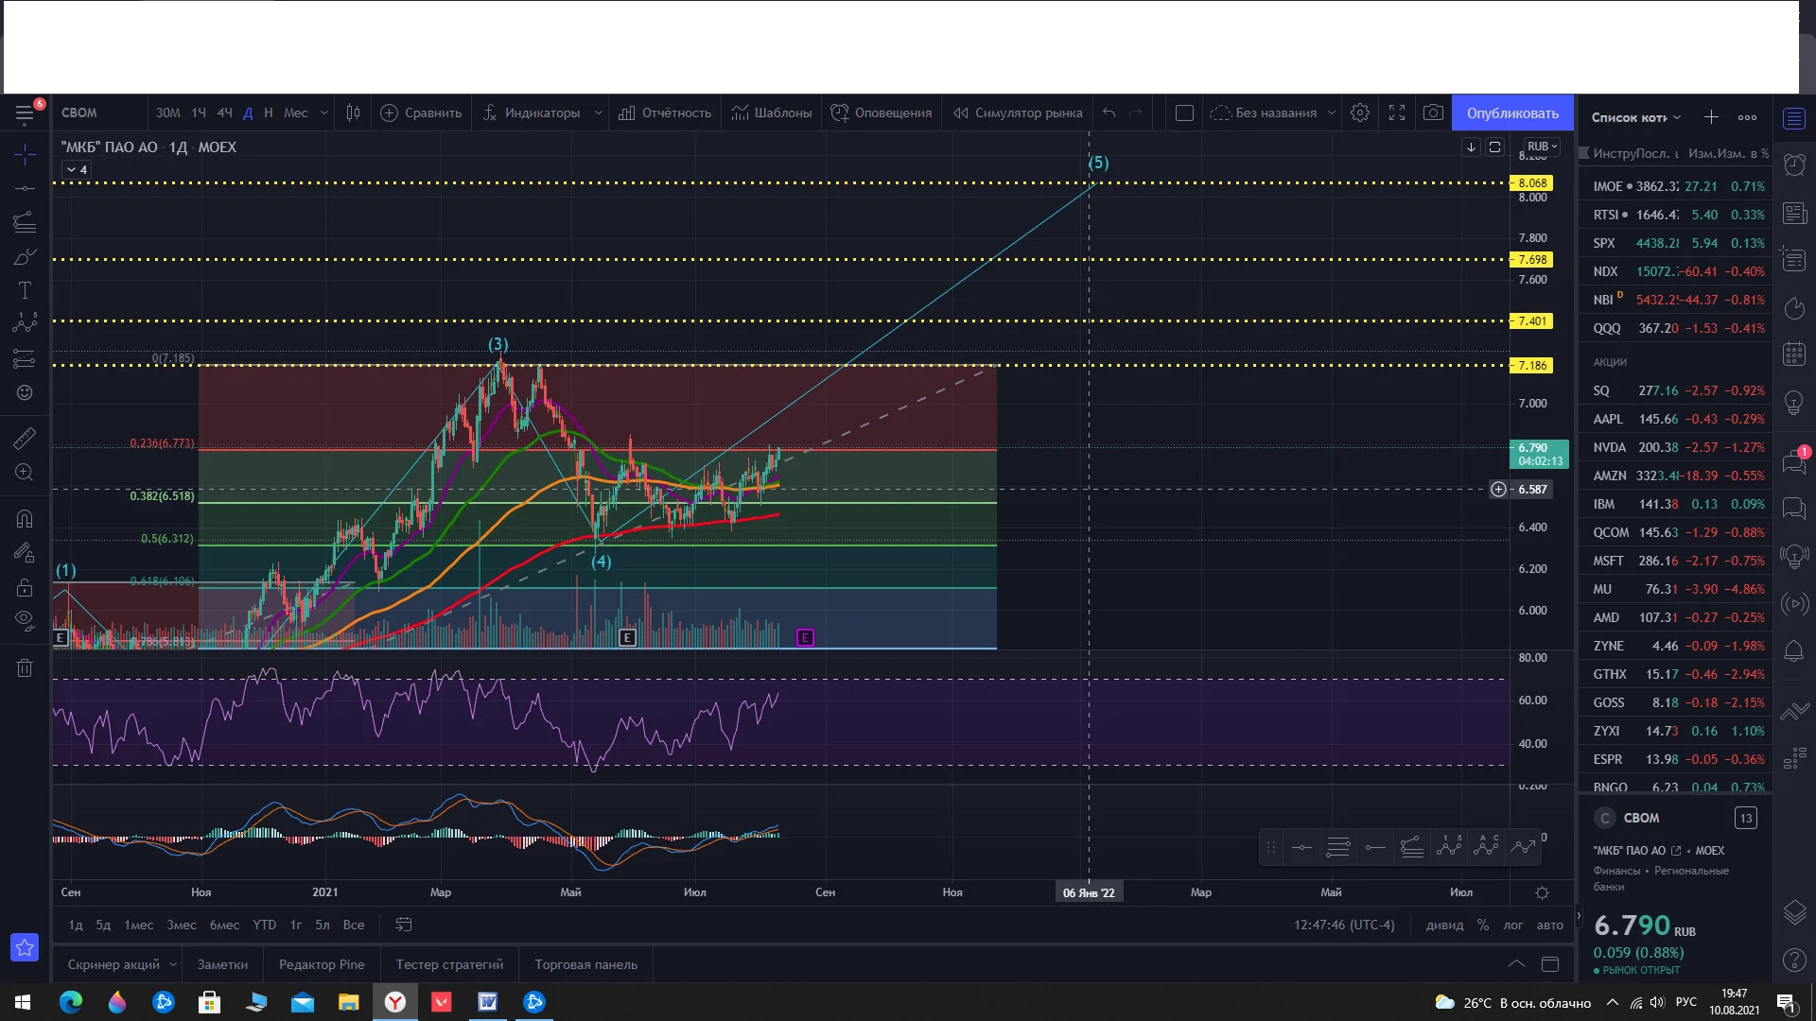
Task: Open the candlestick chart type selector
Action: [x=353, y=112]
